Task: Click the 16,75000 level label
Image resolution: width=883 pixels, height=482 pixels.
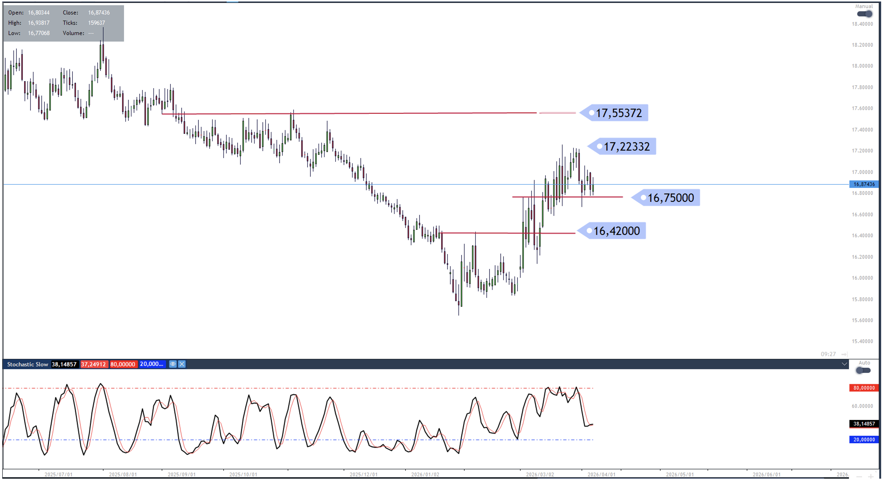Action: coord(670,198)
